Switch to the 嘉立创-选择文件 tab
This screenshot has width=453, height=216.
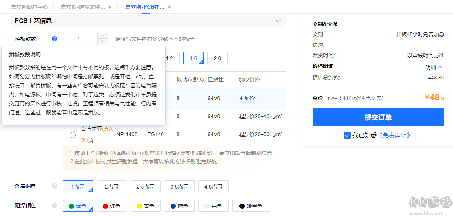[x=83, y=7]
